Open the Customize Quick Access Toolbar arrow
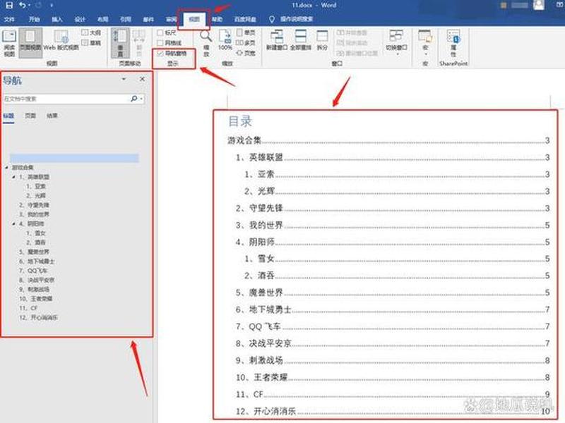 [x=51, y=6]
